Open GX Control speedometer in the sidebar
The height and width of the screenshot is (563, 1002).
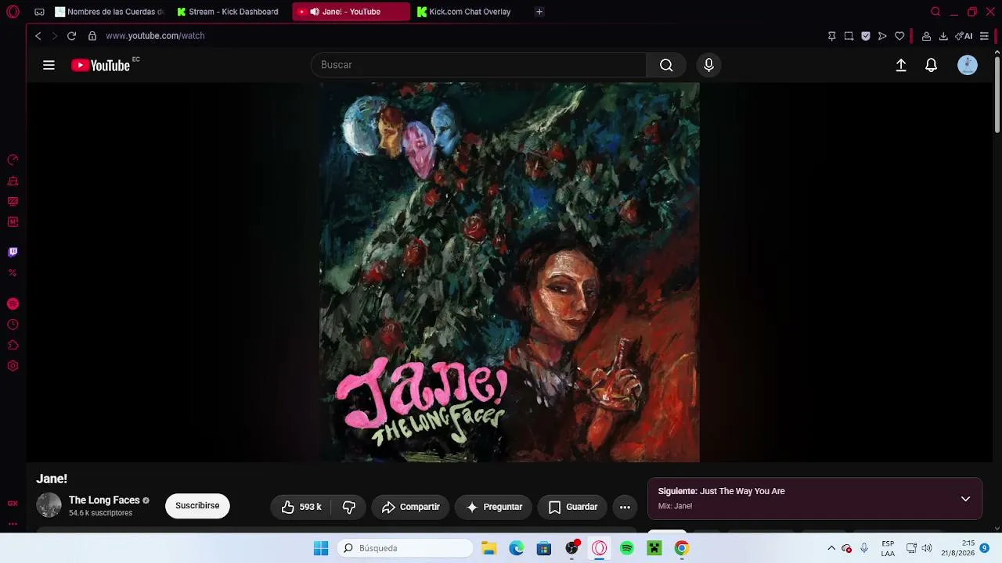[x=13, y=160]
